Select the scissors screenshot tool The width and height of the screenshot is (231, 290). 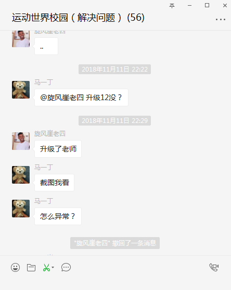click(x=46, y=268)
